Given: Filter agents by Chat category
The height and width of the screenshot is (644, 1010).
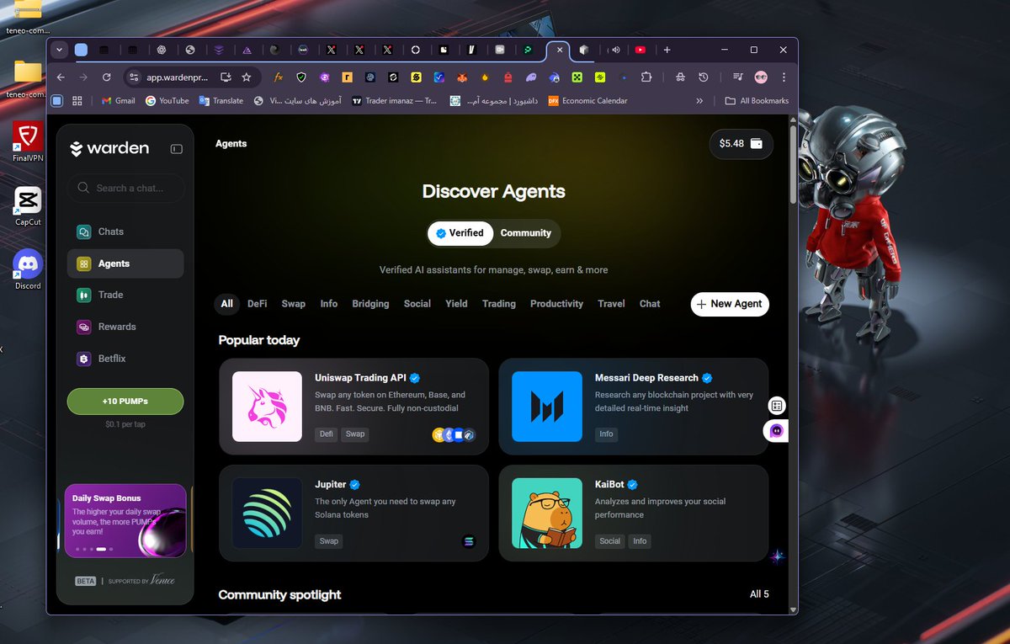Looking at the screenshot, I should (650, 304).
